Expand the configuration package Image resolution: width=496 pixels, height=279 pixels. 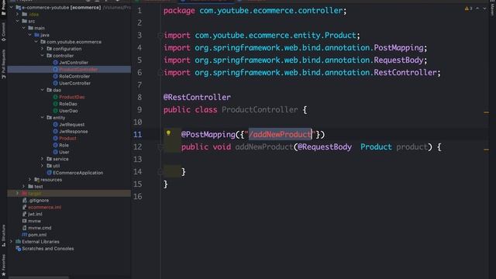click(x=42, y=49)
